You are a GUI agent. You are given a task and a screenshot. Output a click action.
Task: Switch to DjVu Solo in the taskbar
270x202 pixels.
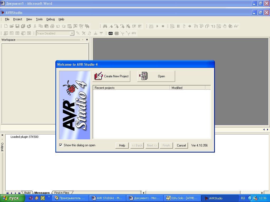click(182, 198)
